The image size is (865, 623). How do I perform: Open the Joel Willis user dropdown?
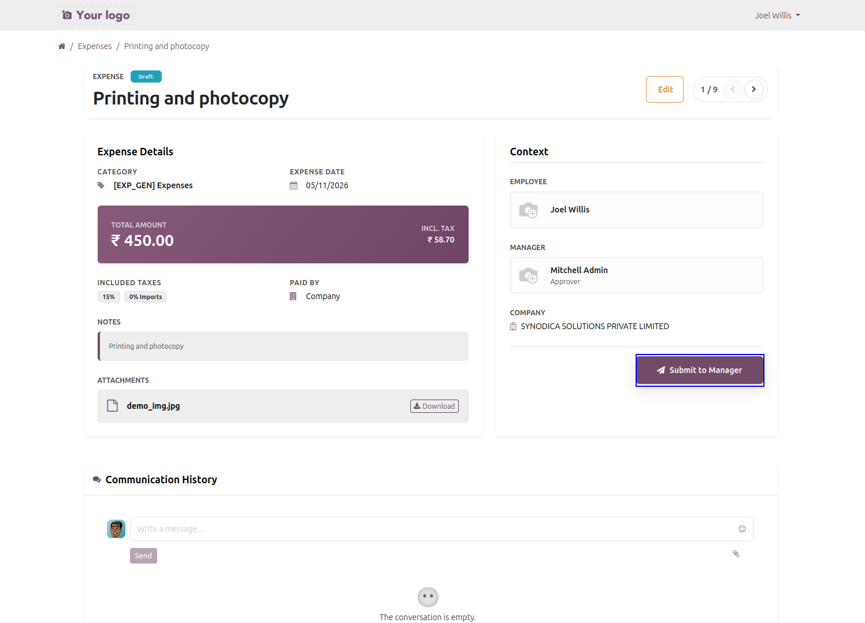777,16
